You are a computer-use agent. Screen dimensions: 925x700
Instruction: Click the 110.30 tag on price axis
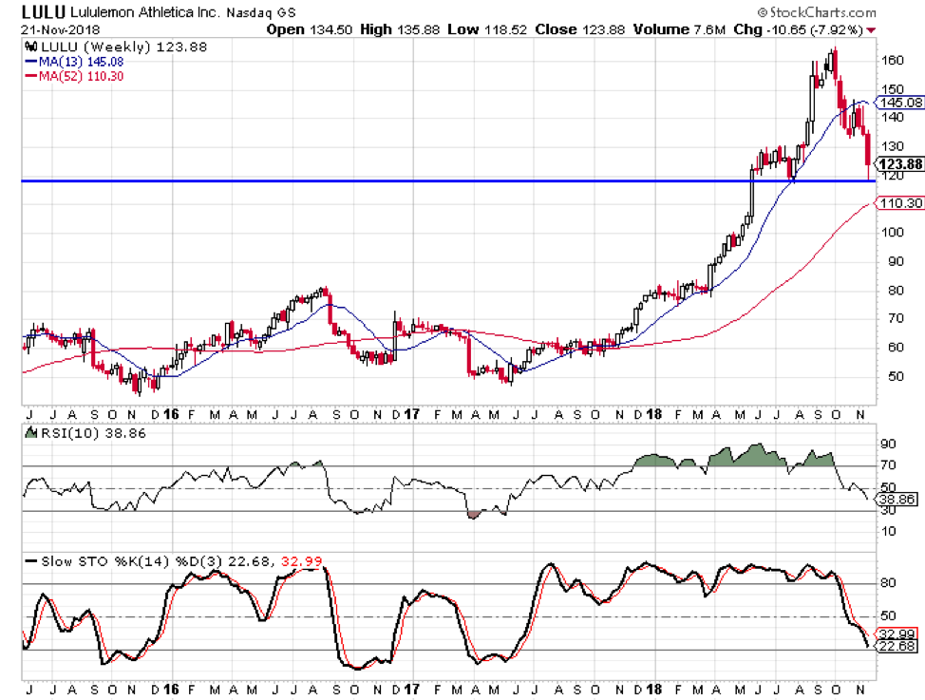(x=899, y=203)
